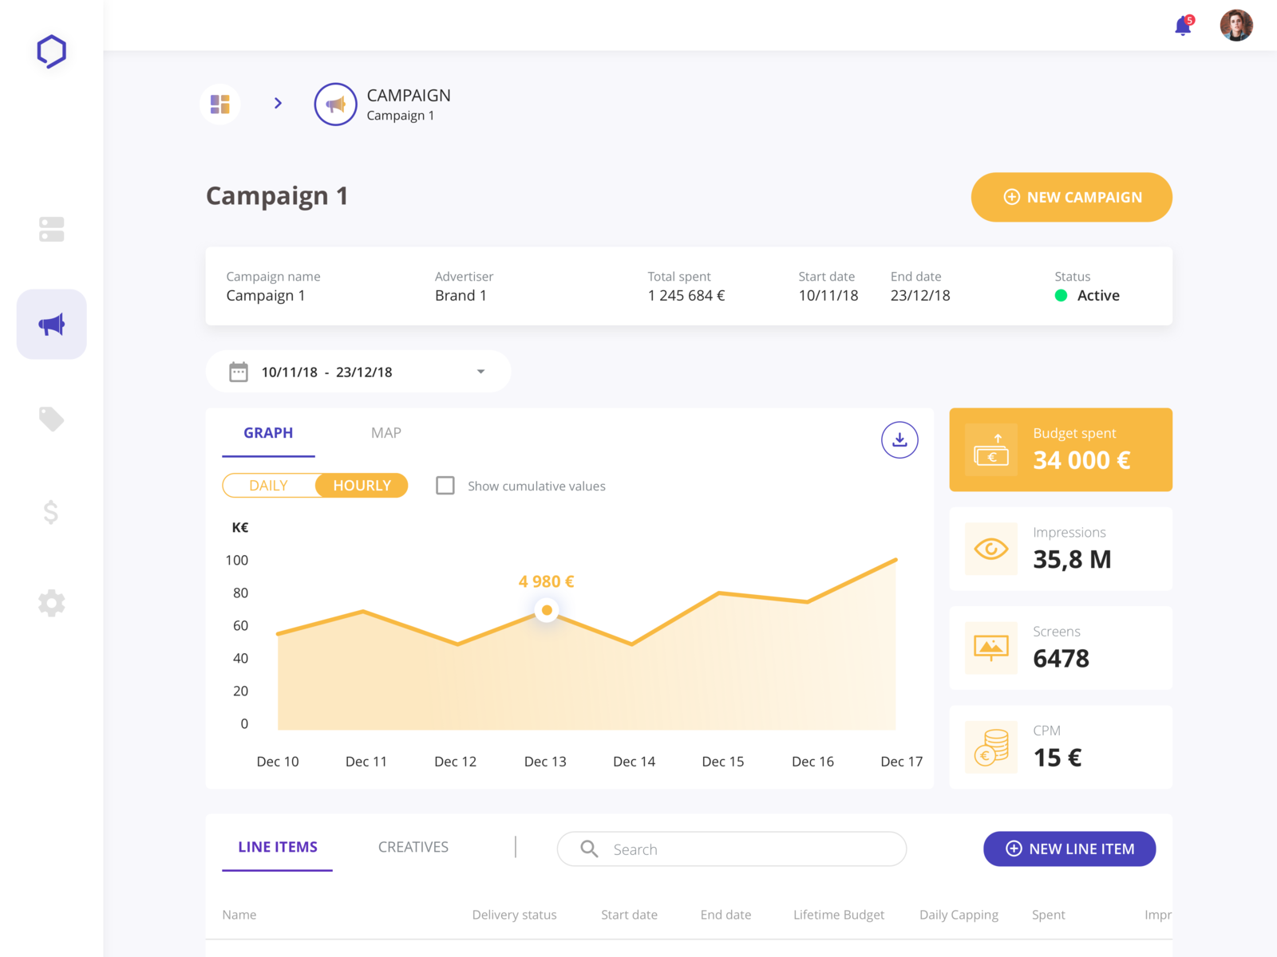Screen dimensions: 1277x957
Task: Open the Line Items tab
Action: point(277,848)
